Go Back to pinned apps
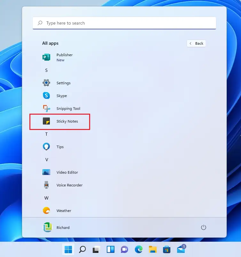The width and height of the screenshot is (241, 257). coord(196,43)
